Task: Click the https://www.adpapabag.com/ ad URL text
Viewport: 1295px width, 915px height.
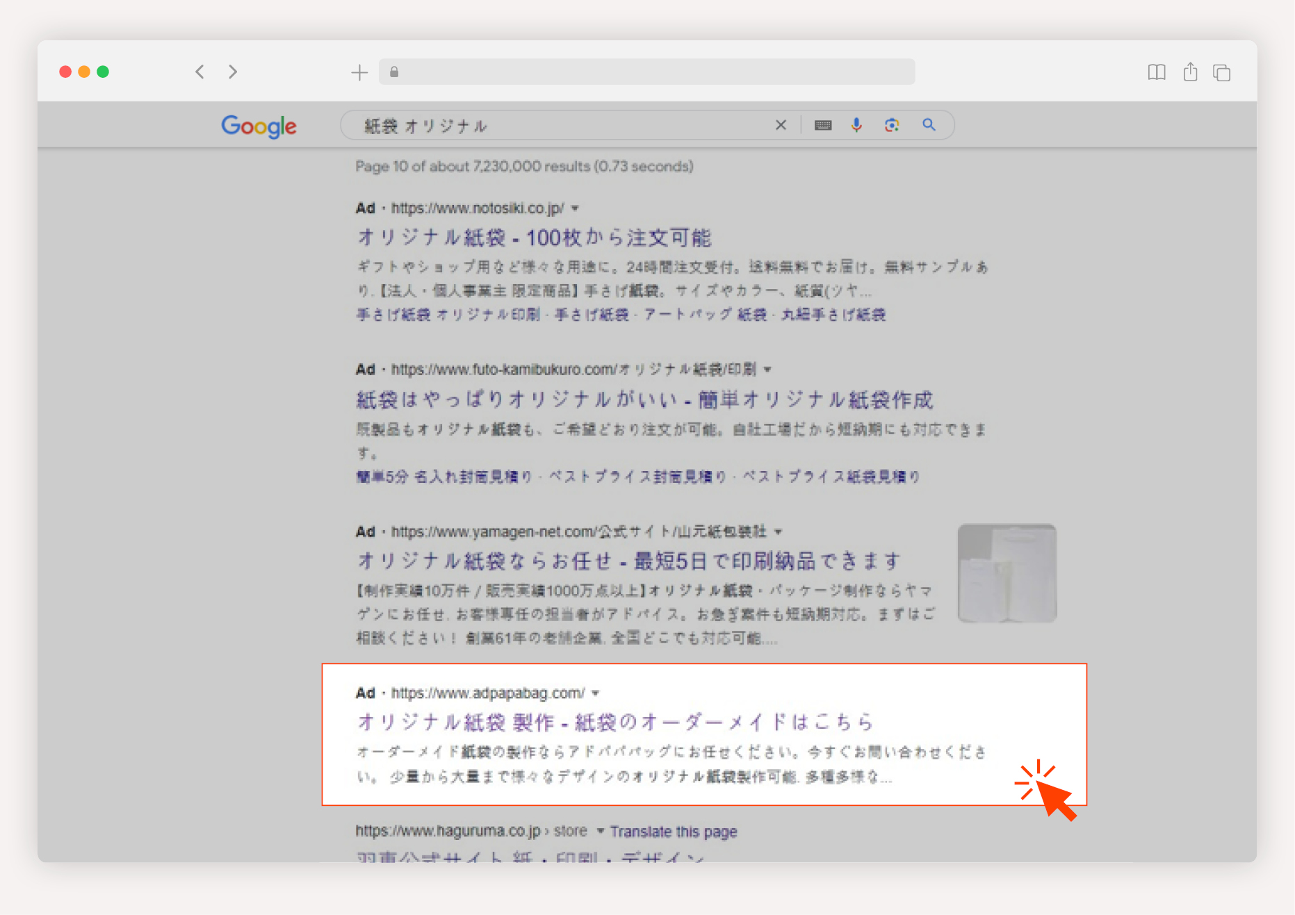Action: click(x=488, y=693)
